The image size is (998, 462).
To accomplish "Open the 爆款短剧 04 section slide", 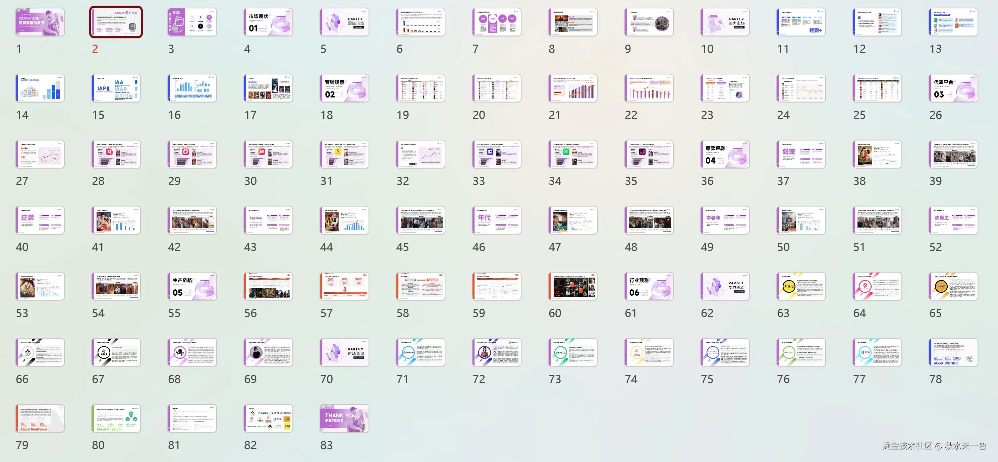I will click(725, 155).
